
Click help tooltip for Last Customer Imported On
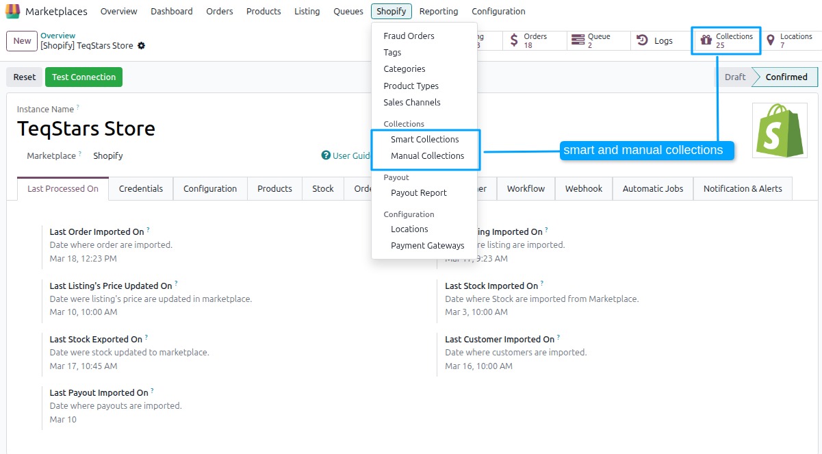pos(558,337)
